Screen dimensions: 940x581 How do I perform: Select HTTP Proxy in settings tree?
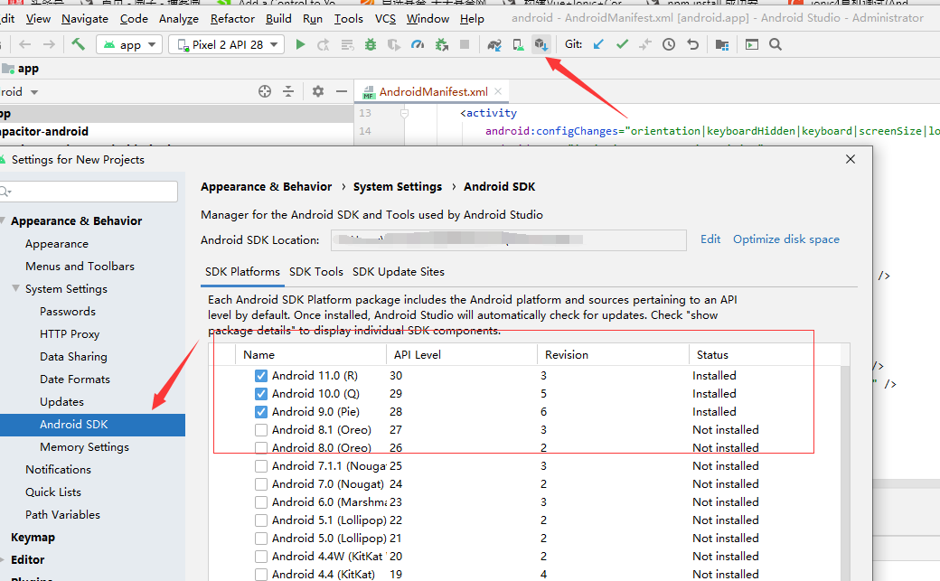(x=70, y=334)
